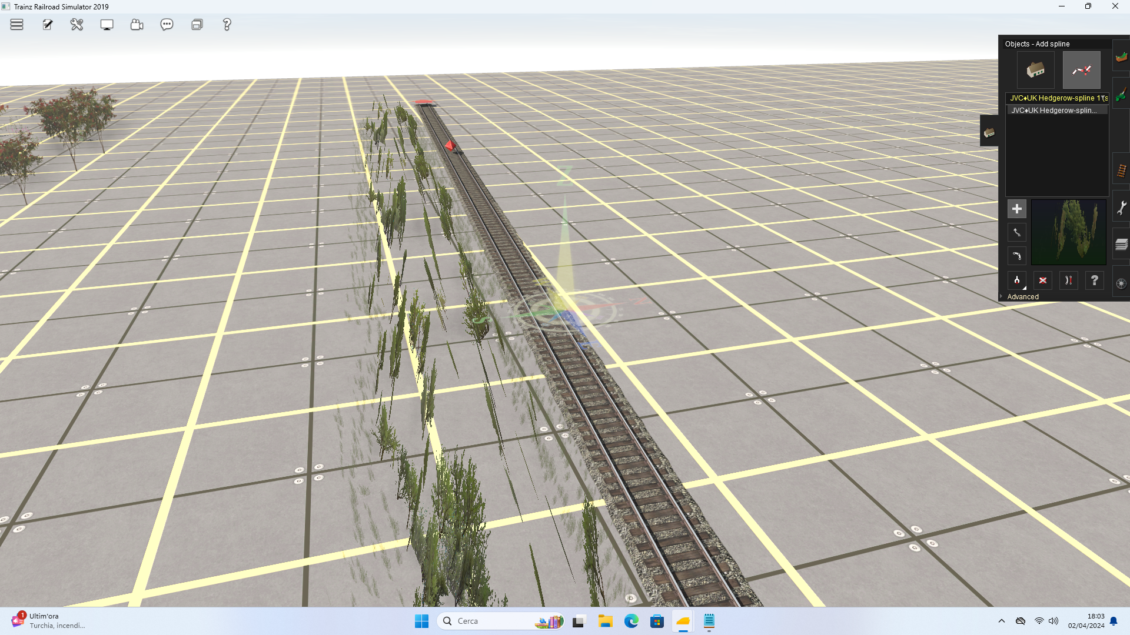
Task: Open the Display monitor menu
Action: (x=107, y=25)
